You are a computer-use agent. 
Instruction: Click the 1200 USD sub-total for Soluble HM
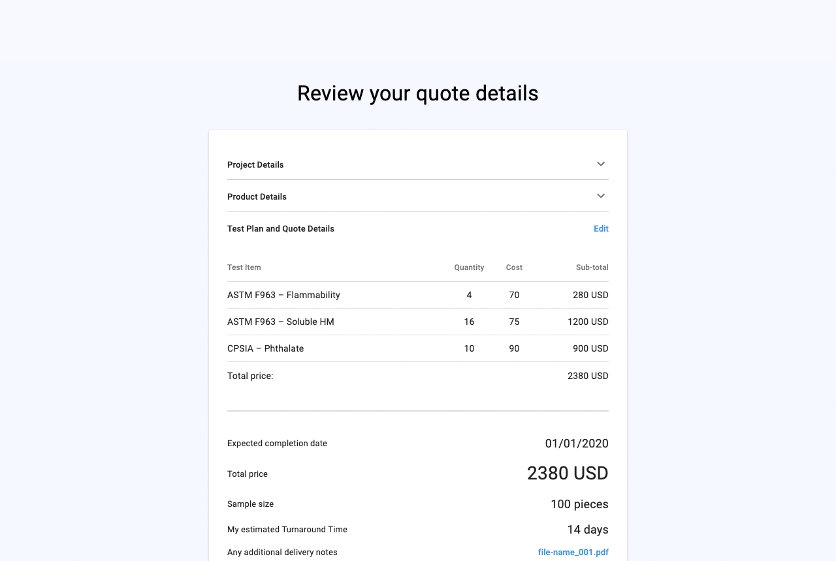pos(588,322)
